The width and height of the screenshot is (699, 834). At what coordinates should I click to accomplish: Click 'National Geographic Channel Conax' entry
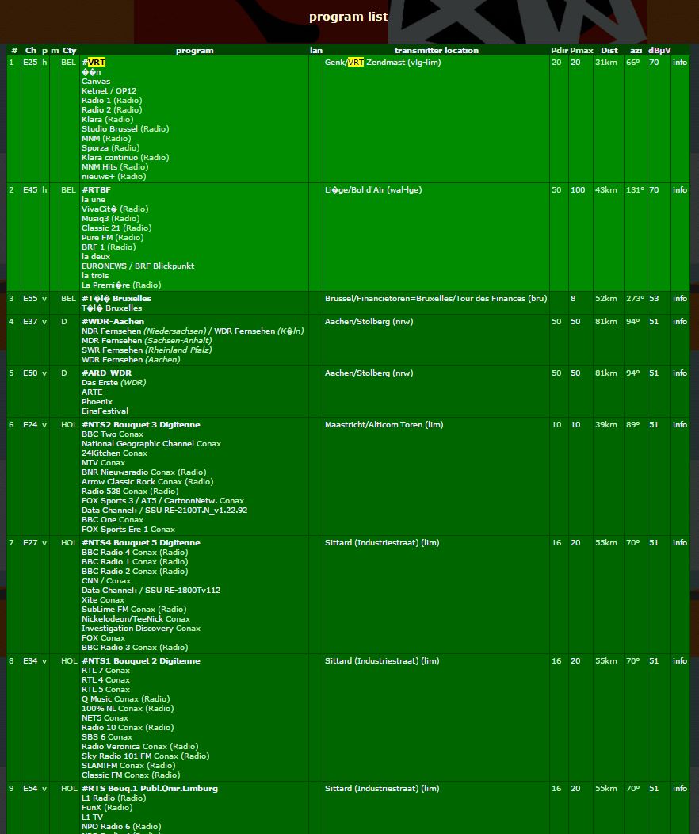pyautogui.click(x=151, y=444)
